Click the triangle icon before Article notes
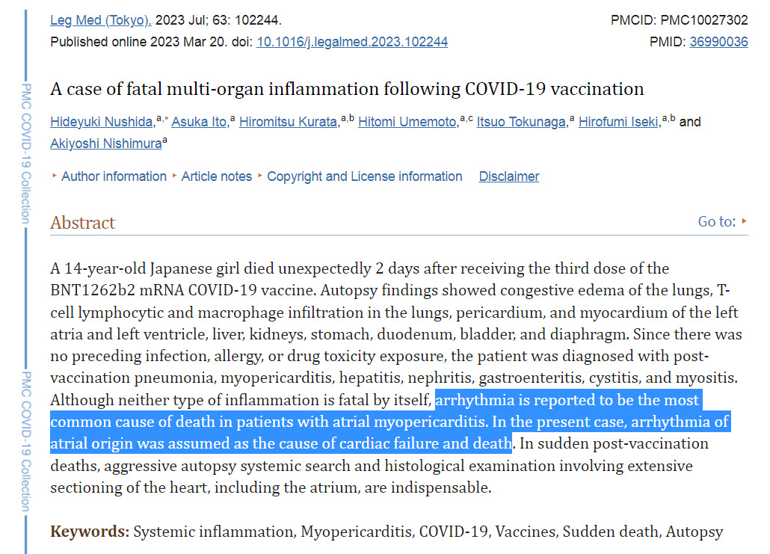Viewport: 770px width, 554px height. [x=174, y=176]
